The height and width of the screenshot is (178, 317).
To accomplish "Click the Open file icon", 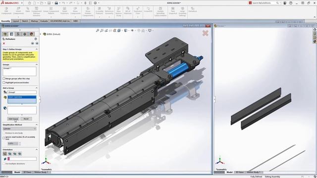I will (x=42, y=3).
